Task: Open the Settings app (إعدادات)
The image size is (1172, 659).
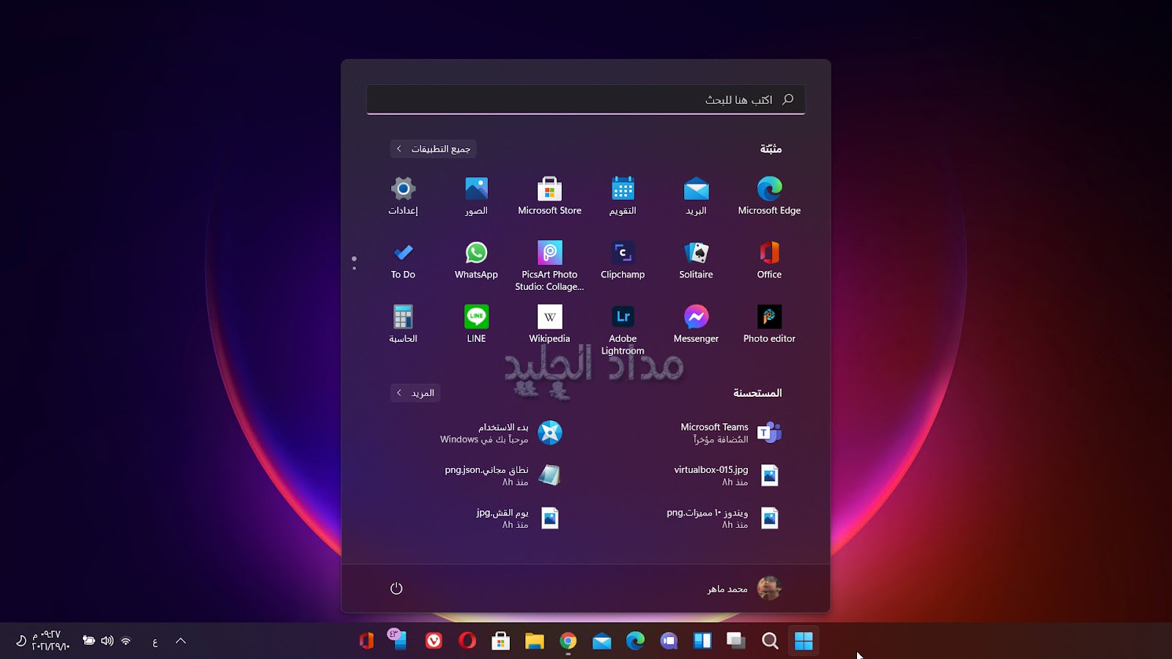Action: click(x=403, y=196)
